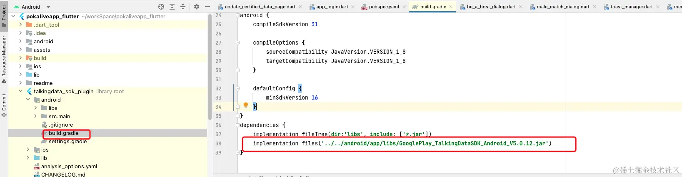Click line number 38 in gutter
Screen dimensions: 682x177
click(218, 143)
